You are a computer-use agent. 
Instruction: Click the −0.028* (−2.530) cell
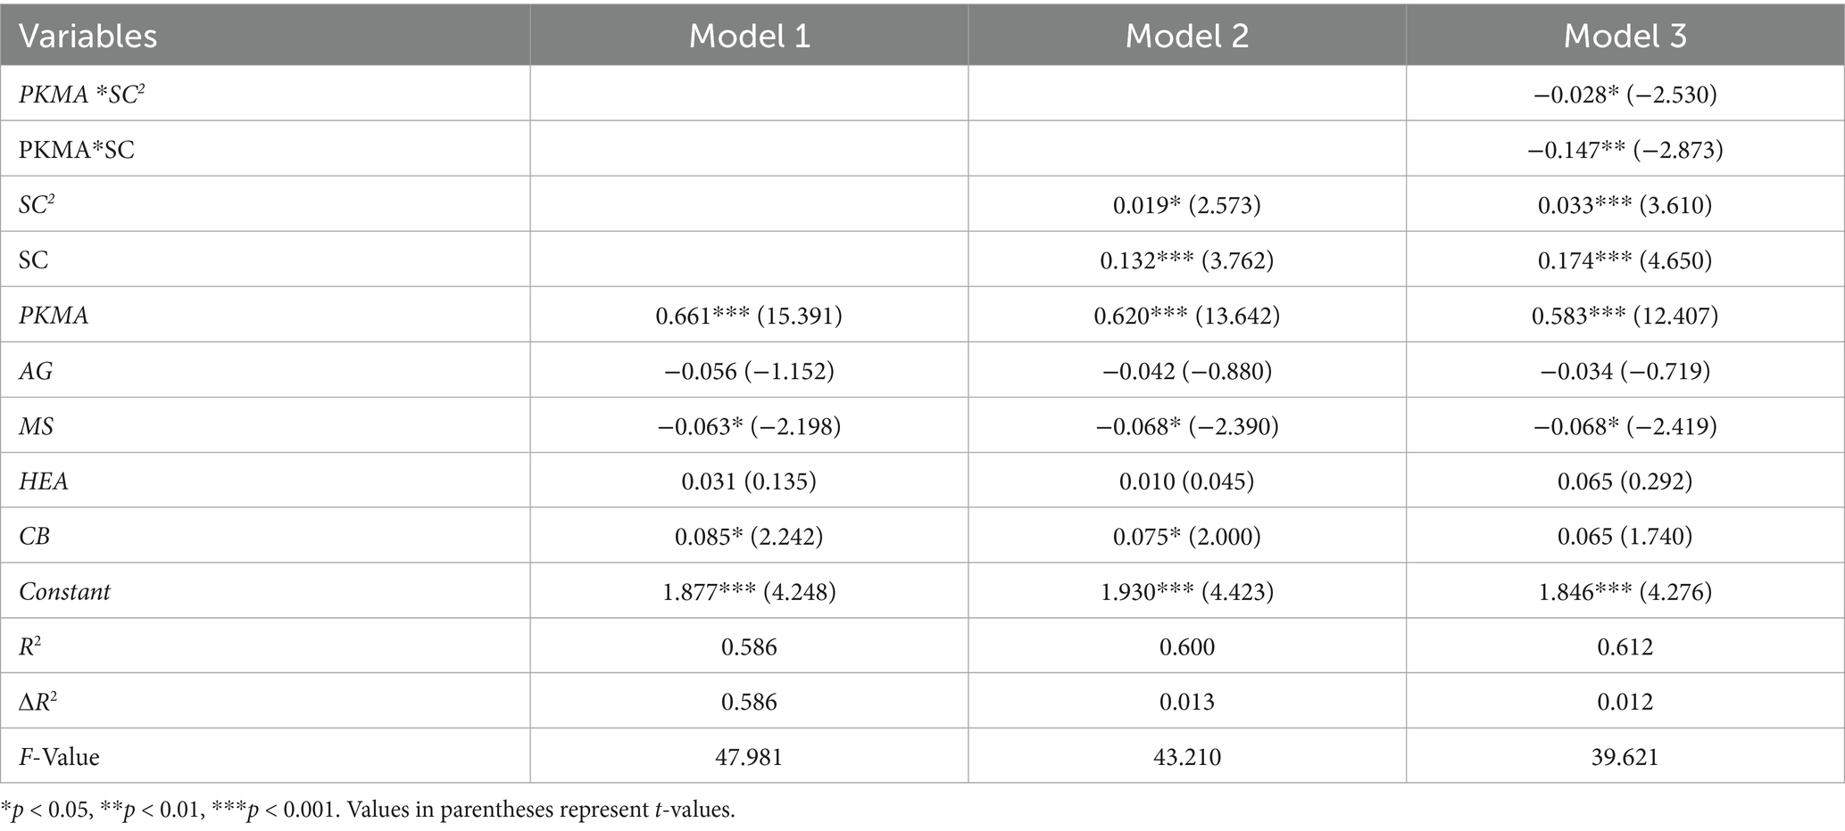(1625, 94)
